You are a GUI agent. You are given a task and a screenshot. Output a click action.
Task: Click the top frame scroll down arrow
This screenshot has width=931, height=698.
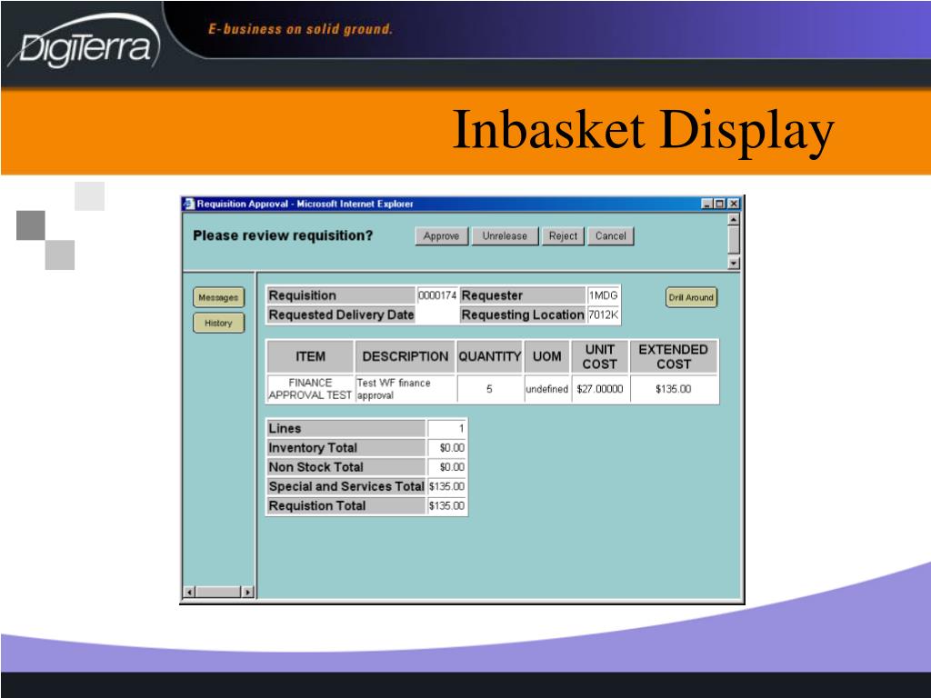coord(734,263)
